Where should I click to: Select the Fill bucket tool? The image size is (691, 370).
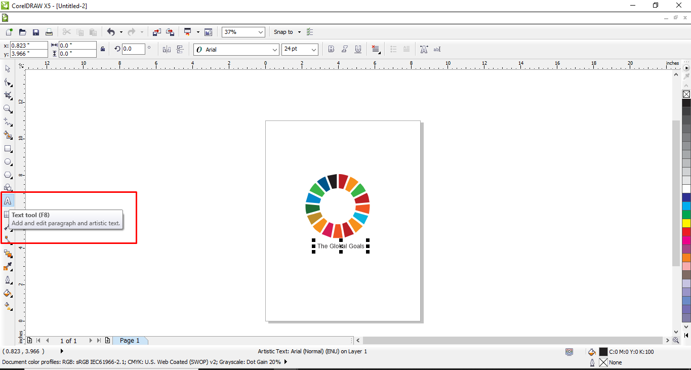(8, 293)
